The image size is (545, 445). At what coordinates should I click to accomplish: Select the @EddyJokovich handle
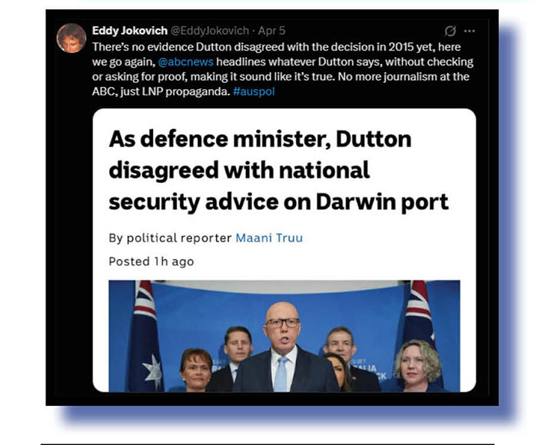pyautogui.click(x=210, y=31)
